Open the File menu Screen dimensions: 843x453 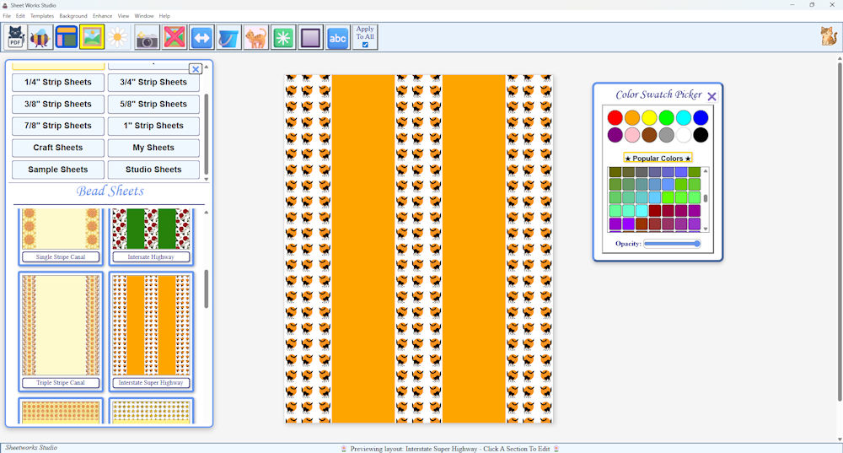coord(7,16)
